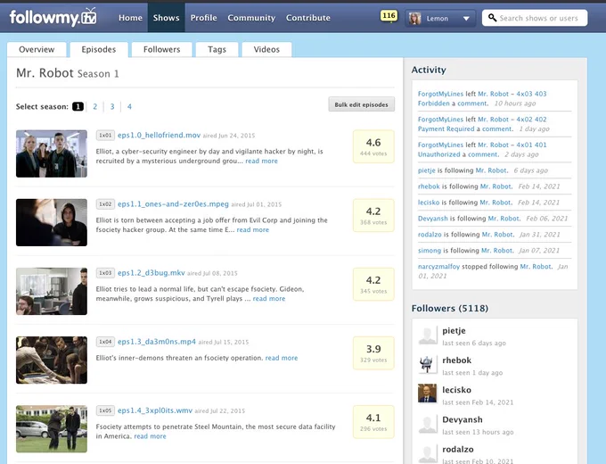Image resolution: width=606 pixels, height=464 pixels.
Task: Switch to the Overview tab
Action: pyautogui.click(x=37, y=50)
